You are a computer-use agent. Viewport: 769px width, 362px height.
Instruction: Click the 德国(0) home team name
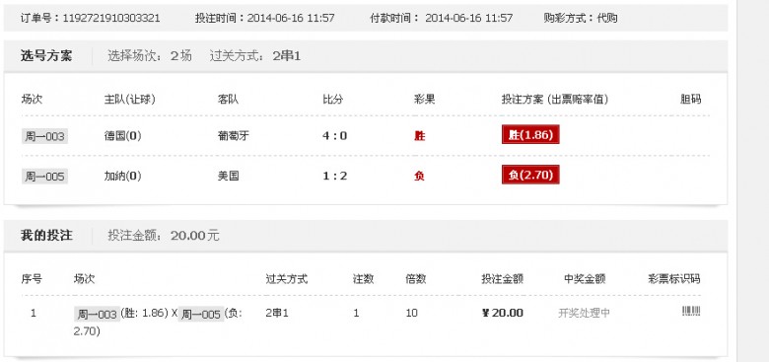pos(122,136)
